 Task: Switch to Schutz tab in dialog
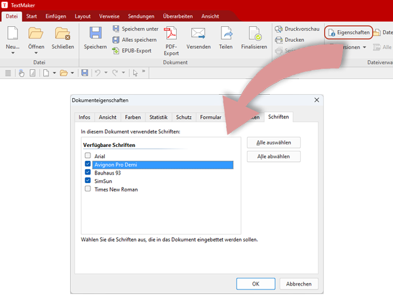[183, 117]
